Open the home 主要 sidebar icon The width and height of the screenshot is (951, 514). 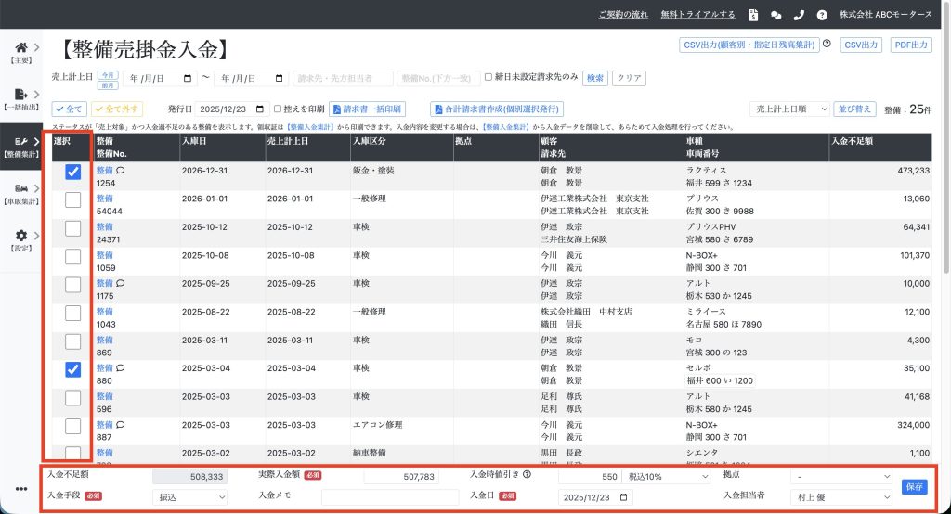tap(21, 47)
